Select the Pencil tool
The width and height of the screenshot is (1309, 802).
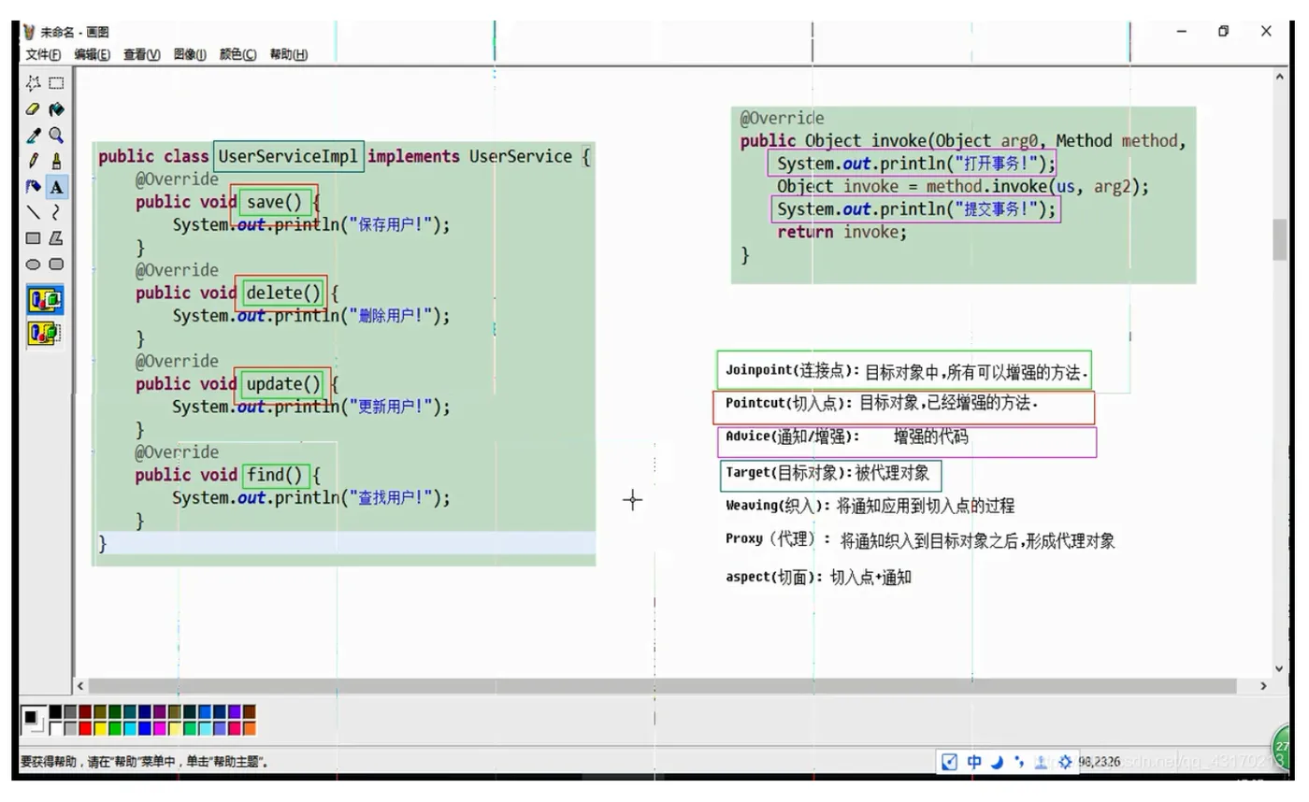click(34, 161)
